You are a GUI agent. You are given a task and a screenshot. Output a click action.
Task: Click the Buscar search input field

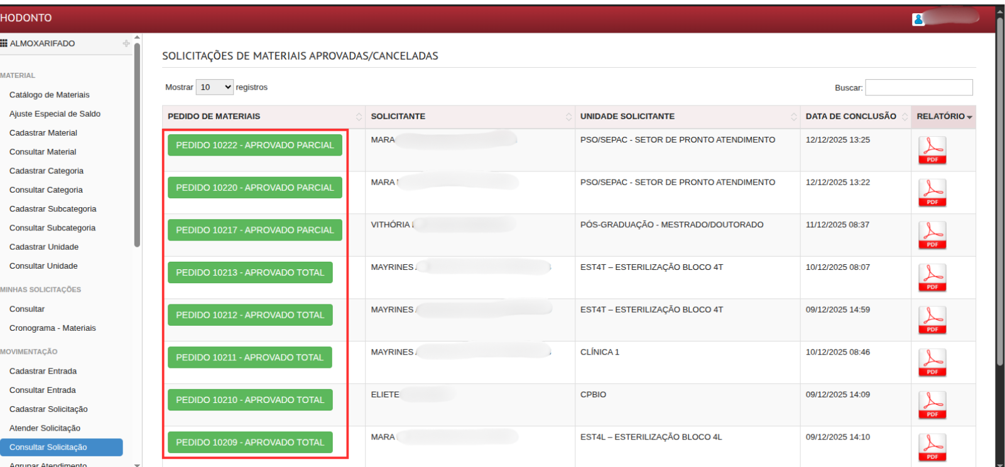918,88
